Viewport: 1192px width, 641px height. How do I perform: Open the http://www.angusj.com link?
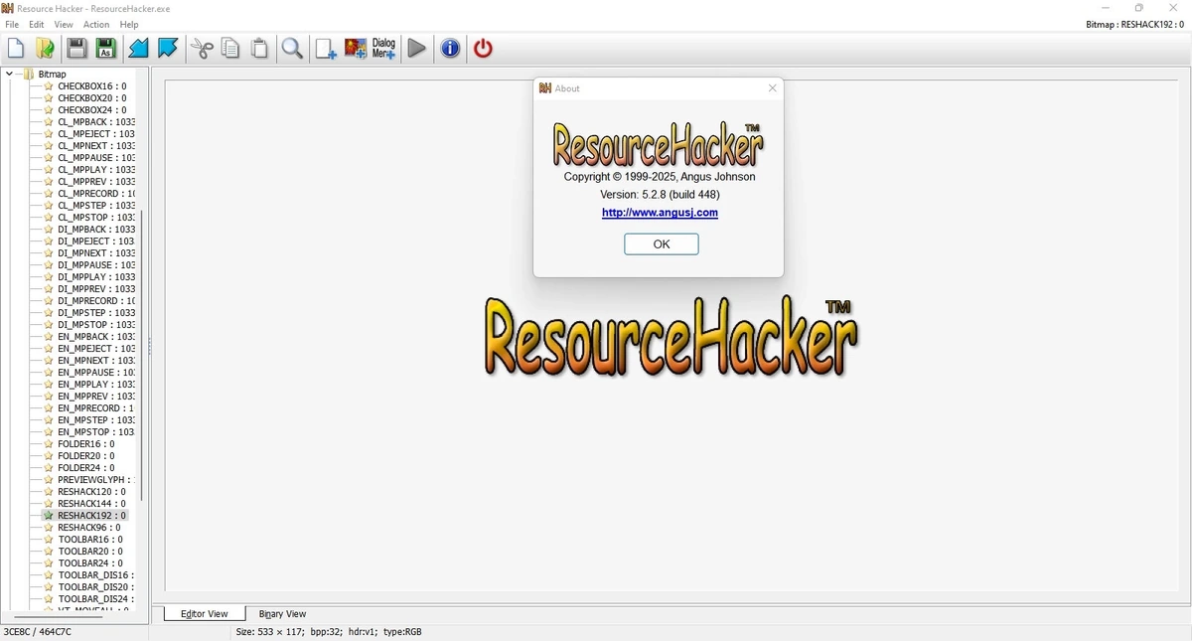tap(660, 213)
